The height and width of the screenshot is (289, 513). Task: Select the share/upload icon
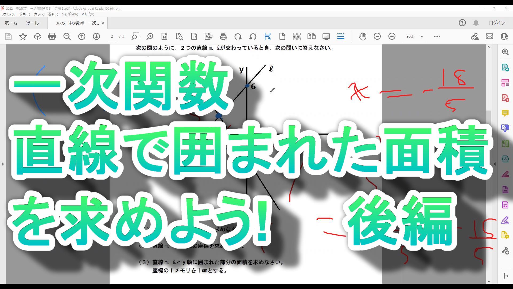pyautogui.click(x=37, y=36)
